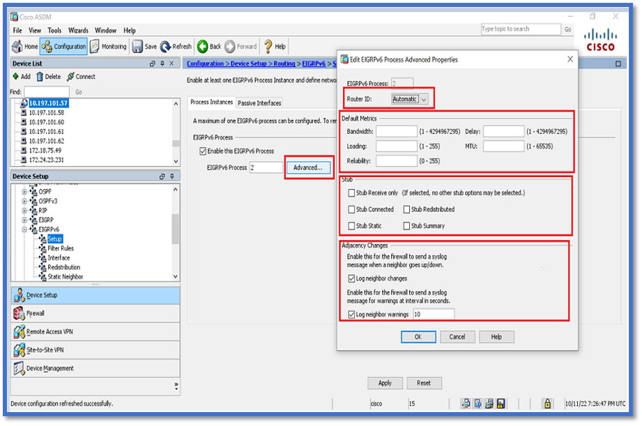Click the Bandwidth input field
The image size is (642, 426).
coord(397,132)
